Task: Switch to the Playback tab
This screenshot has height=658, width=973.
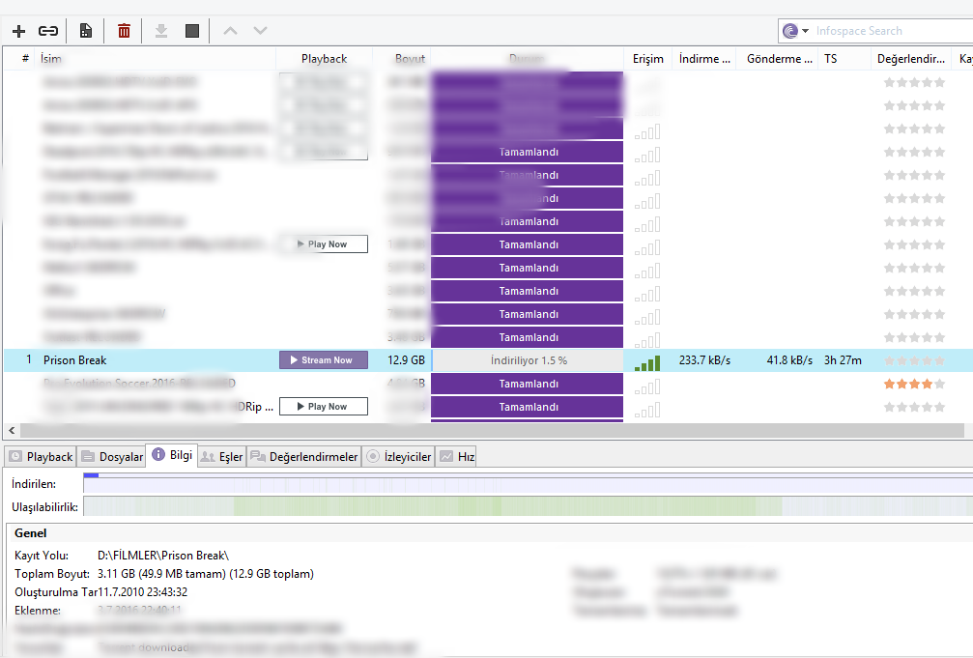Action: point(41,457)
